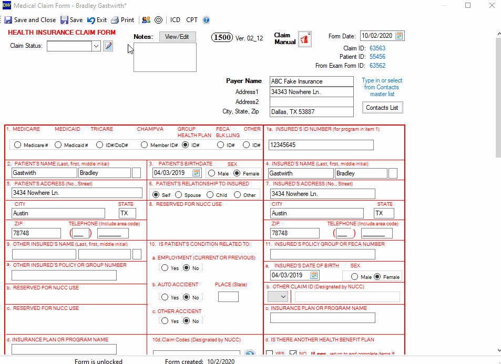This screenshot has height=364, width=501.
Task: Open the blue help question mark icon
Action: [206, 20]
